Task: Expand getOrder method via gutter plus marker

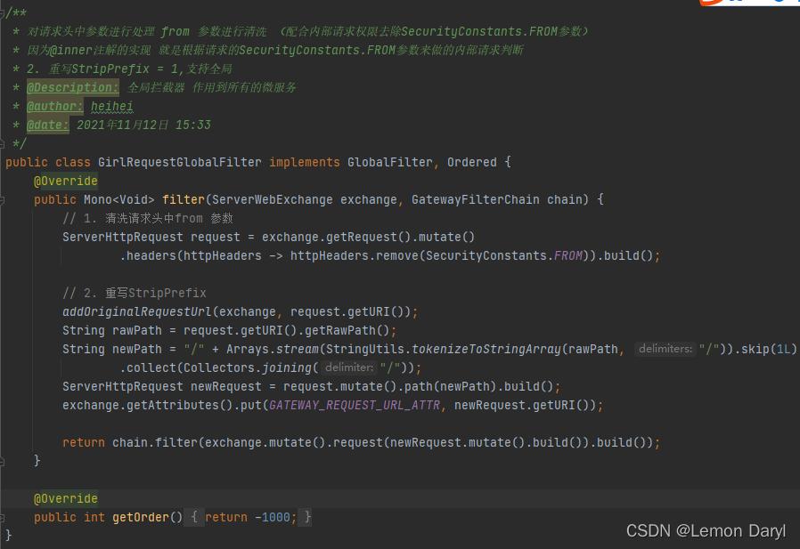Action: coord(2,518)
